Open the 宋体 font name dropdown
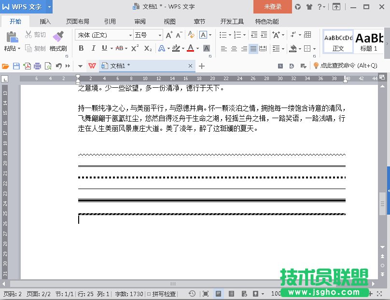Screen dimensions: 390x300 click(130, 35)
